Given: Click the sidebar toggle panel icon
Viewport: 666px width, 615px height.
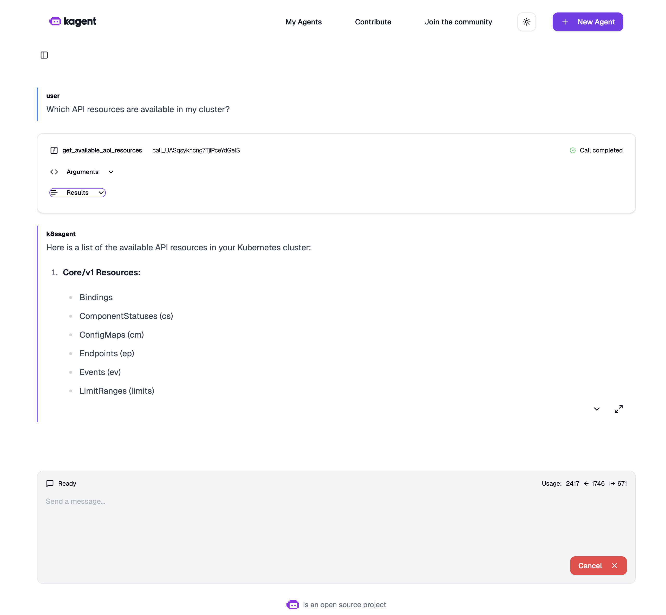Looking at the screenshot, I should (x=45, y=55).
